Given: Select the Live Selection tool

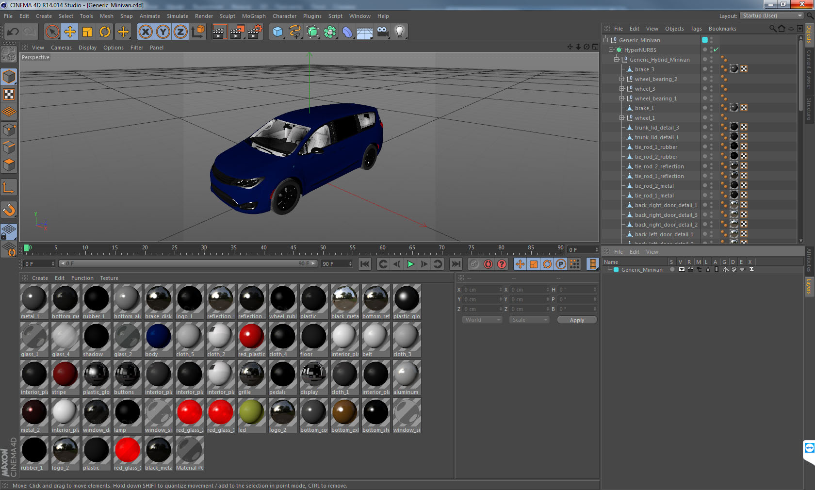Looking at the screenshot, I should [x=52, y=32].
